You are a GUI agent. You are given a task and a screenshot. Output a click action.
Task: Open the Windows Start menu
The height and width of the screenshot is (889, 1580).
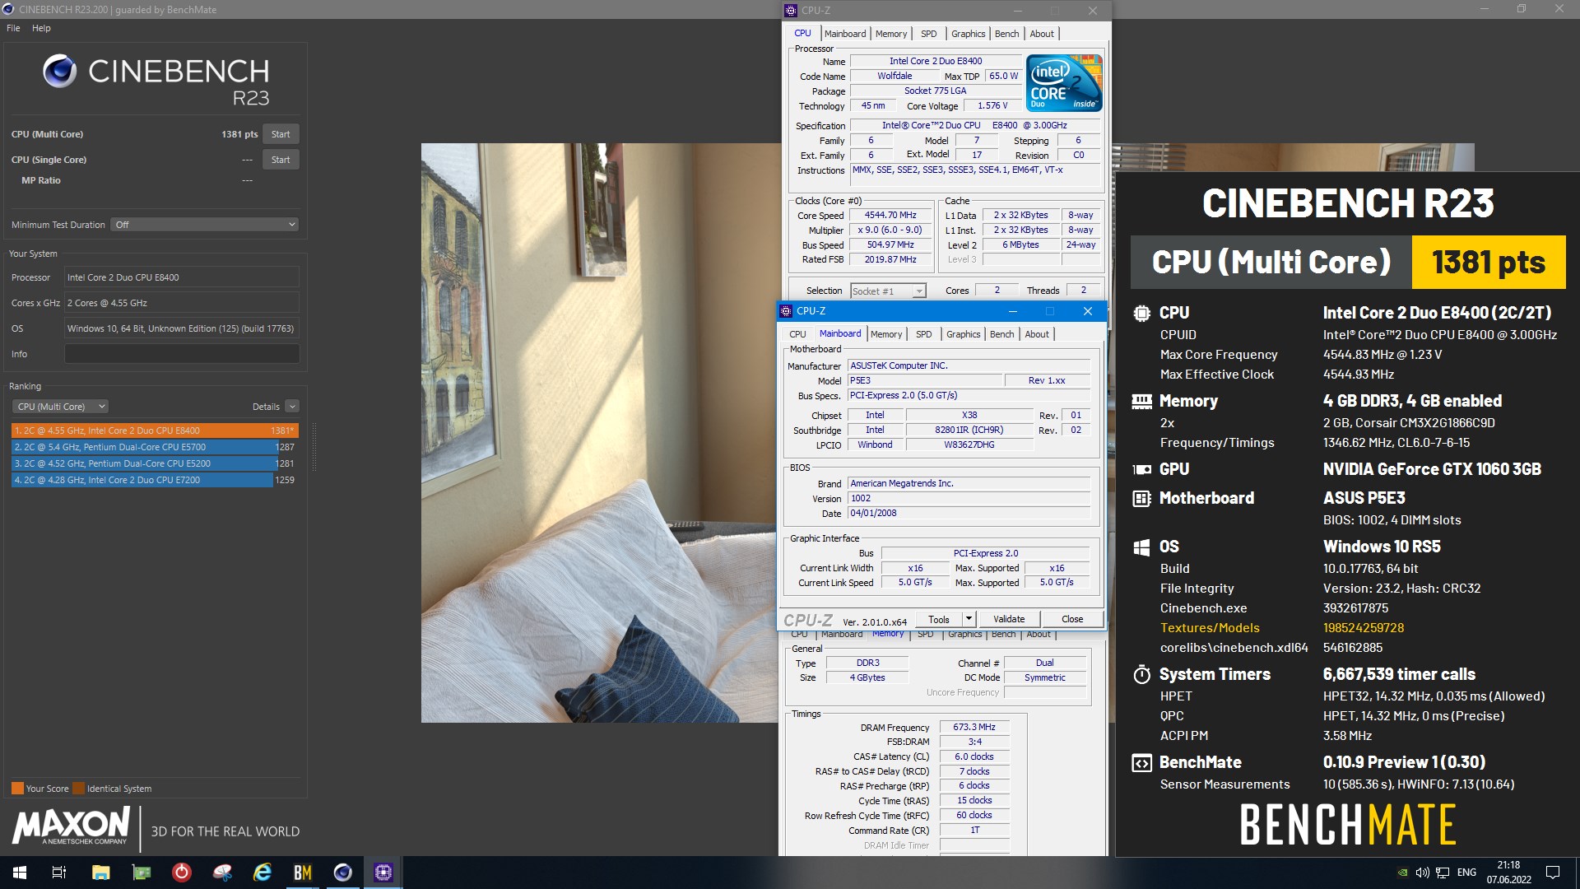point(20,873)
